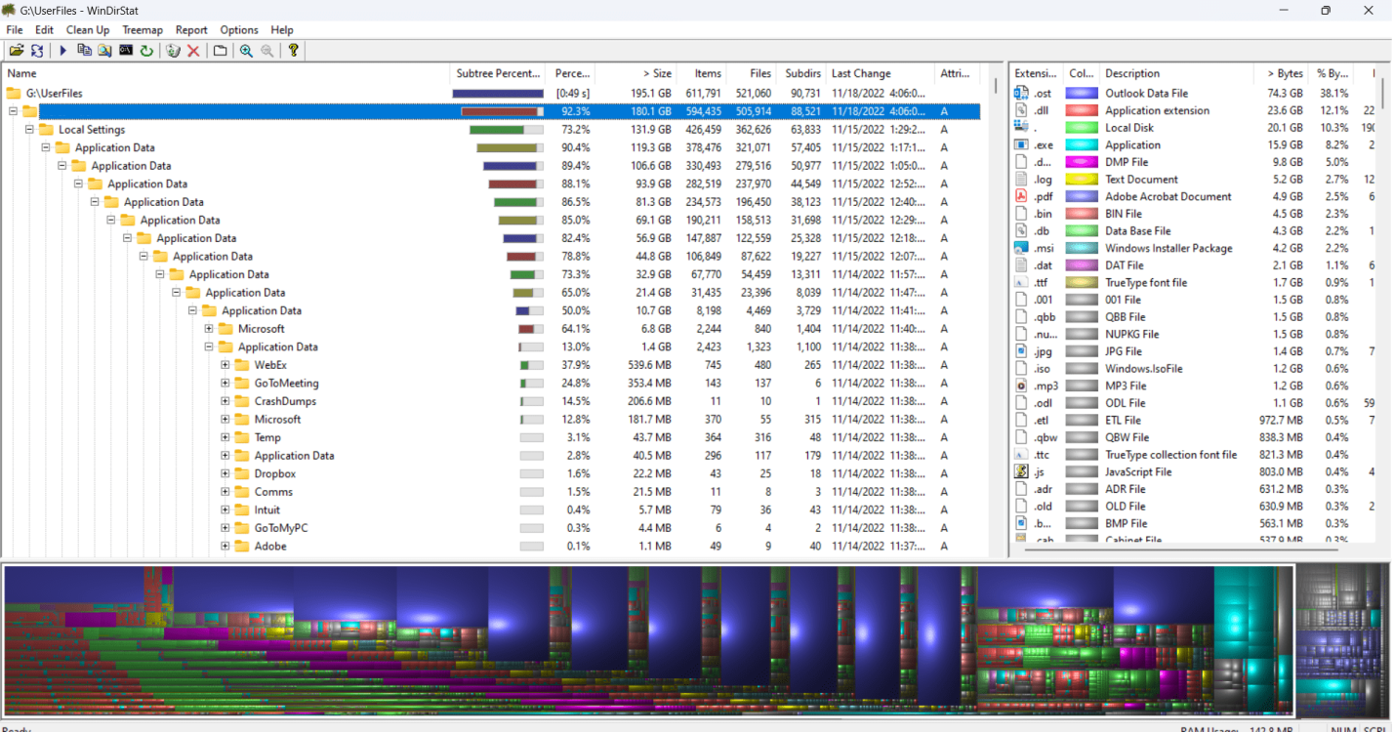Collapse the selected 180.1 GB folder

[14, 111]
